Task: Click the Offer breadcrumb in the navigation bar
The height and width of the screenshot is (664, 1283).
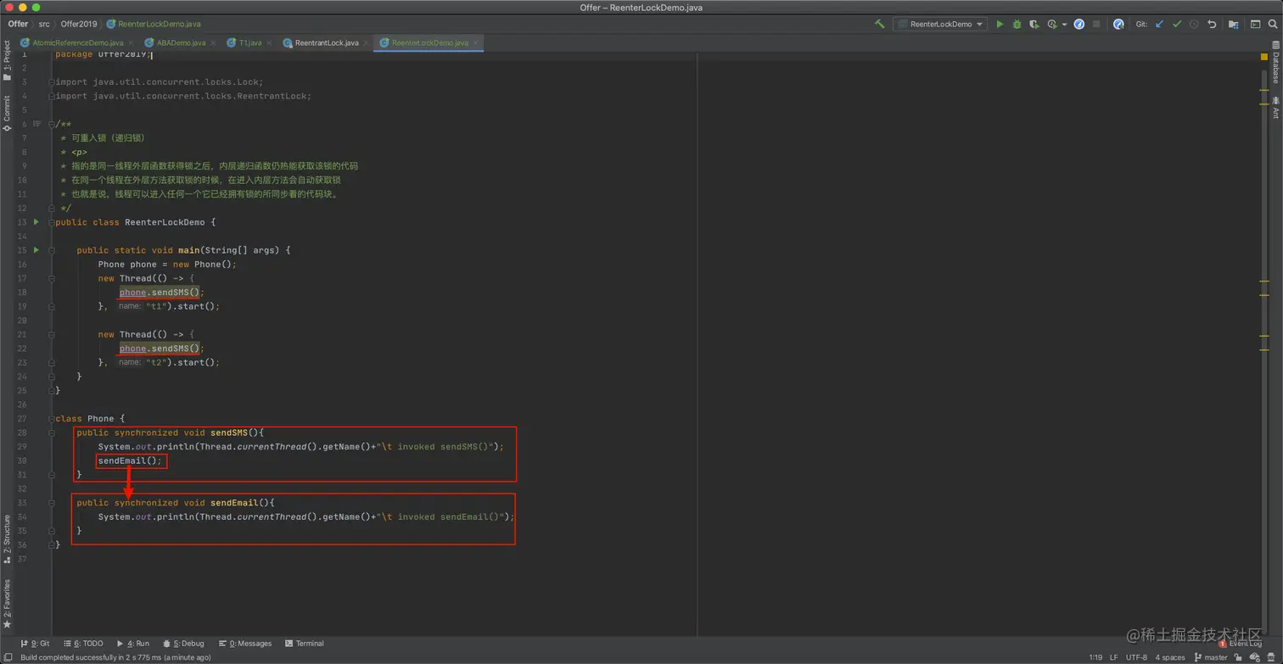Action: pos(18,24)
